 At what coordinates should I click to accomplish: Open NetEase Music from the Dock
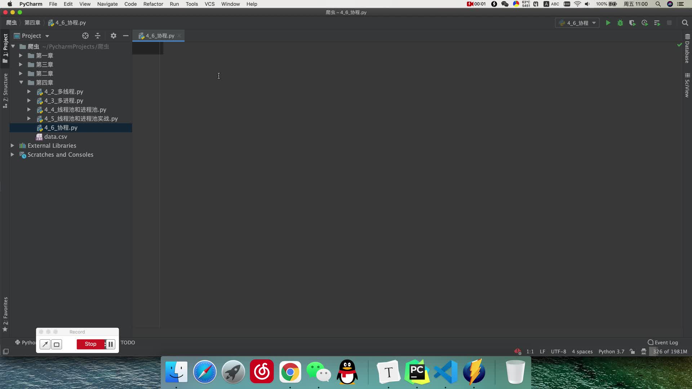262,372
